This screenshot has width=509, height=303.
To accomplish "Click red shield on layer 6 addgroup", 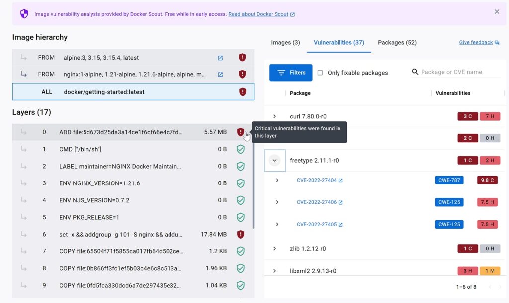I will point(240,235).
